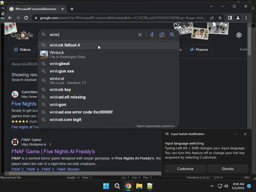
Task: Open Windows Start menu
Action: point(106,186)
